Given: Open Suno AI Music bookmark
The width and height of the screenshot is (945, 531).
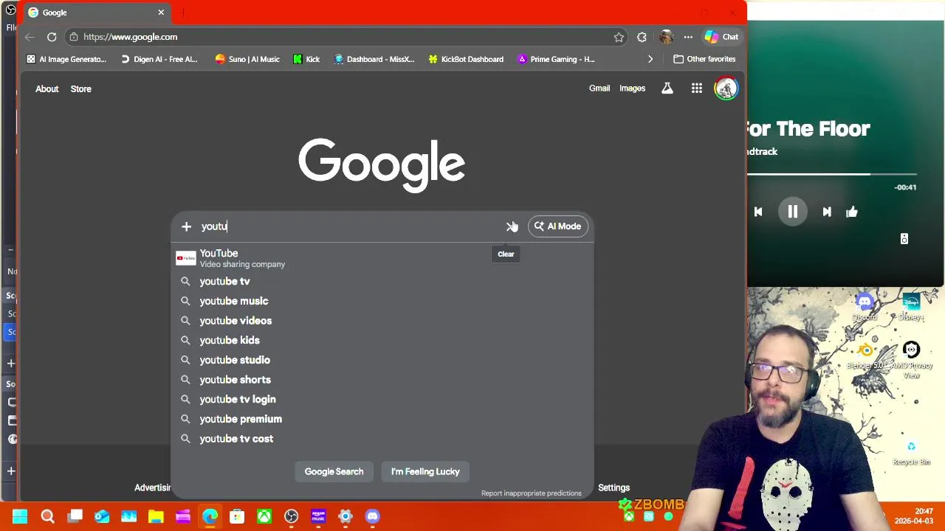Looking at the screenshot, I should click(x=247, y=59).
